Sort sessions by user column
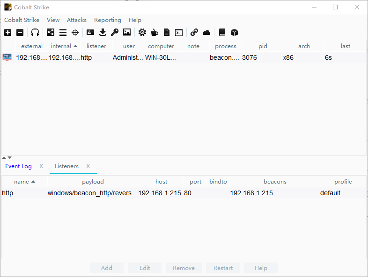This screenshot has height=277, width=368. (129, 46)
